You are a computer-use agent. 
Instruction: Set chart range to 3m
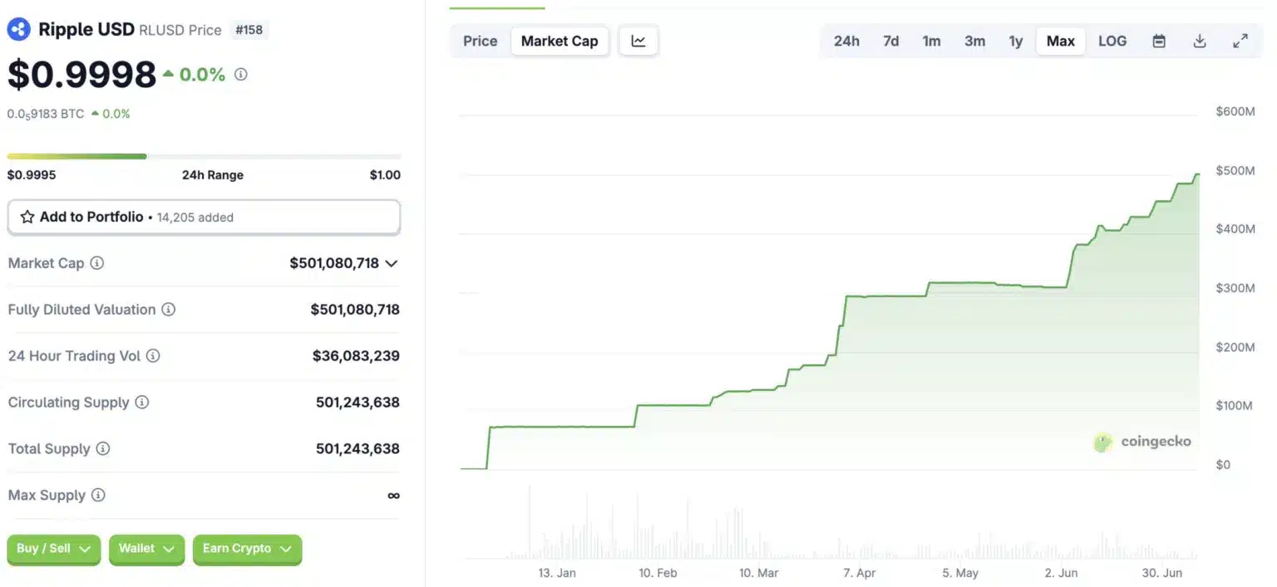tap(975, 41)
